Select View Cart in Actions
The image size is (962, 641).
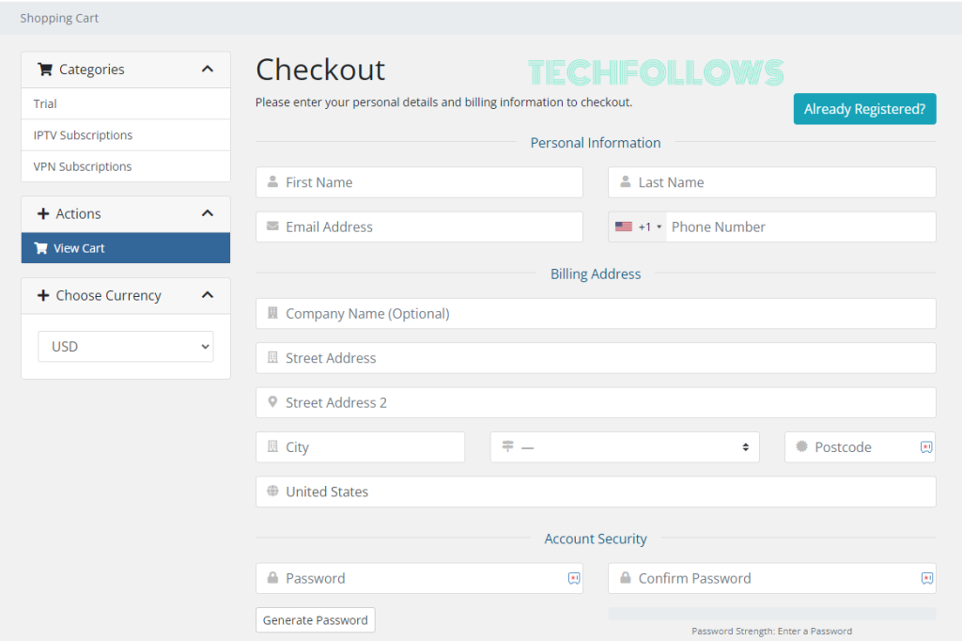(126, 248)
